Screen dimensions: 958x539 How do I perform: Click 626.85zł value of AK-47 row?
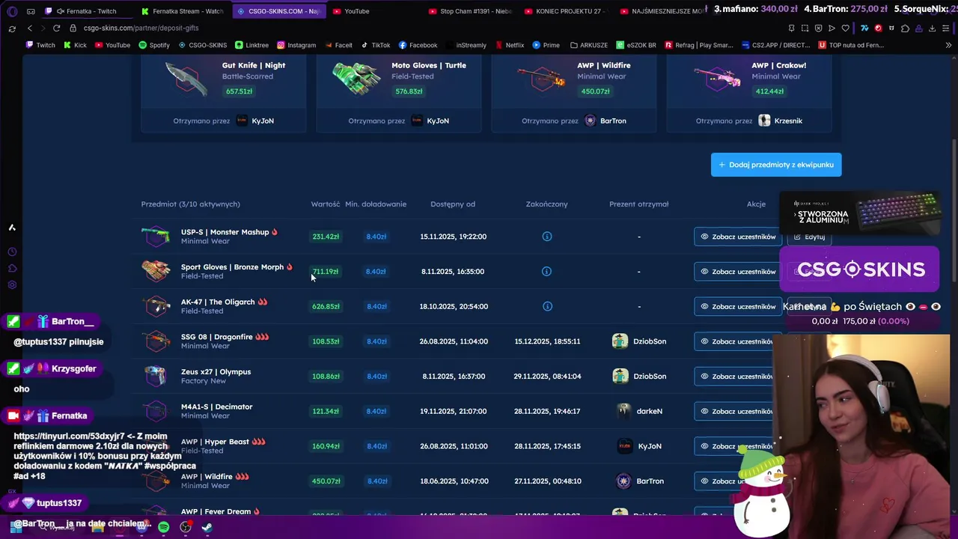point(326,306)
